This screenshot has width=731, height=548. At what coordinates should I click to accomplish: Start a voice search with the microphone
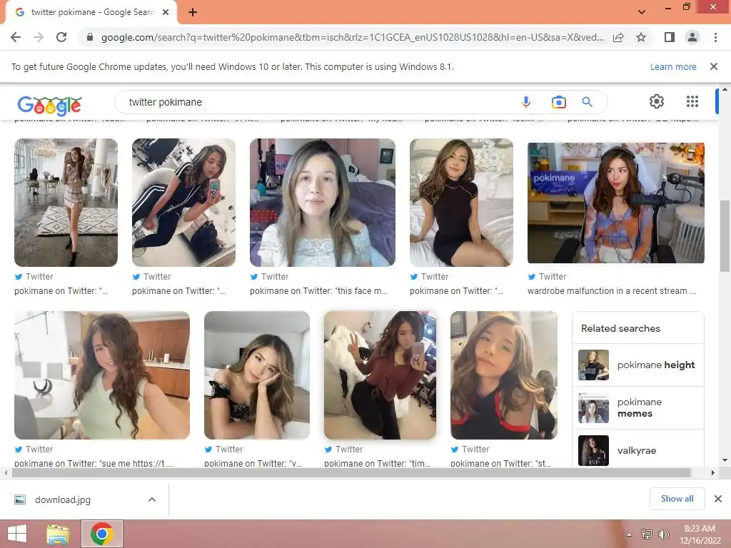[x=526, y=102]
